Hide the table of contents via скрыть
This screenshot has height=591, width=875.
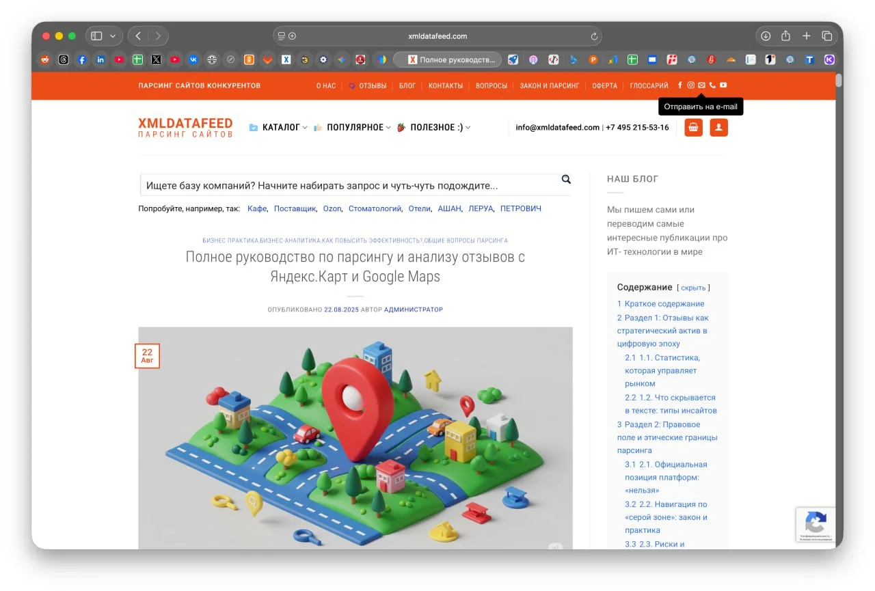pos(693,288)
